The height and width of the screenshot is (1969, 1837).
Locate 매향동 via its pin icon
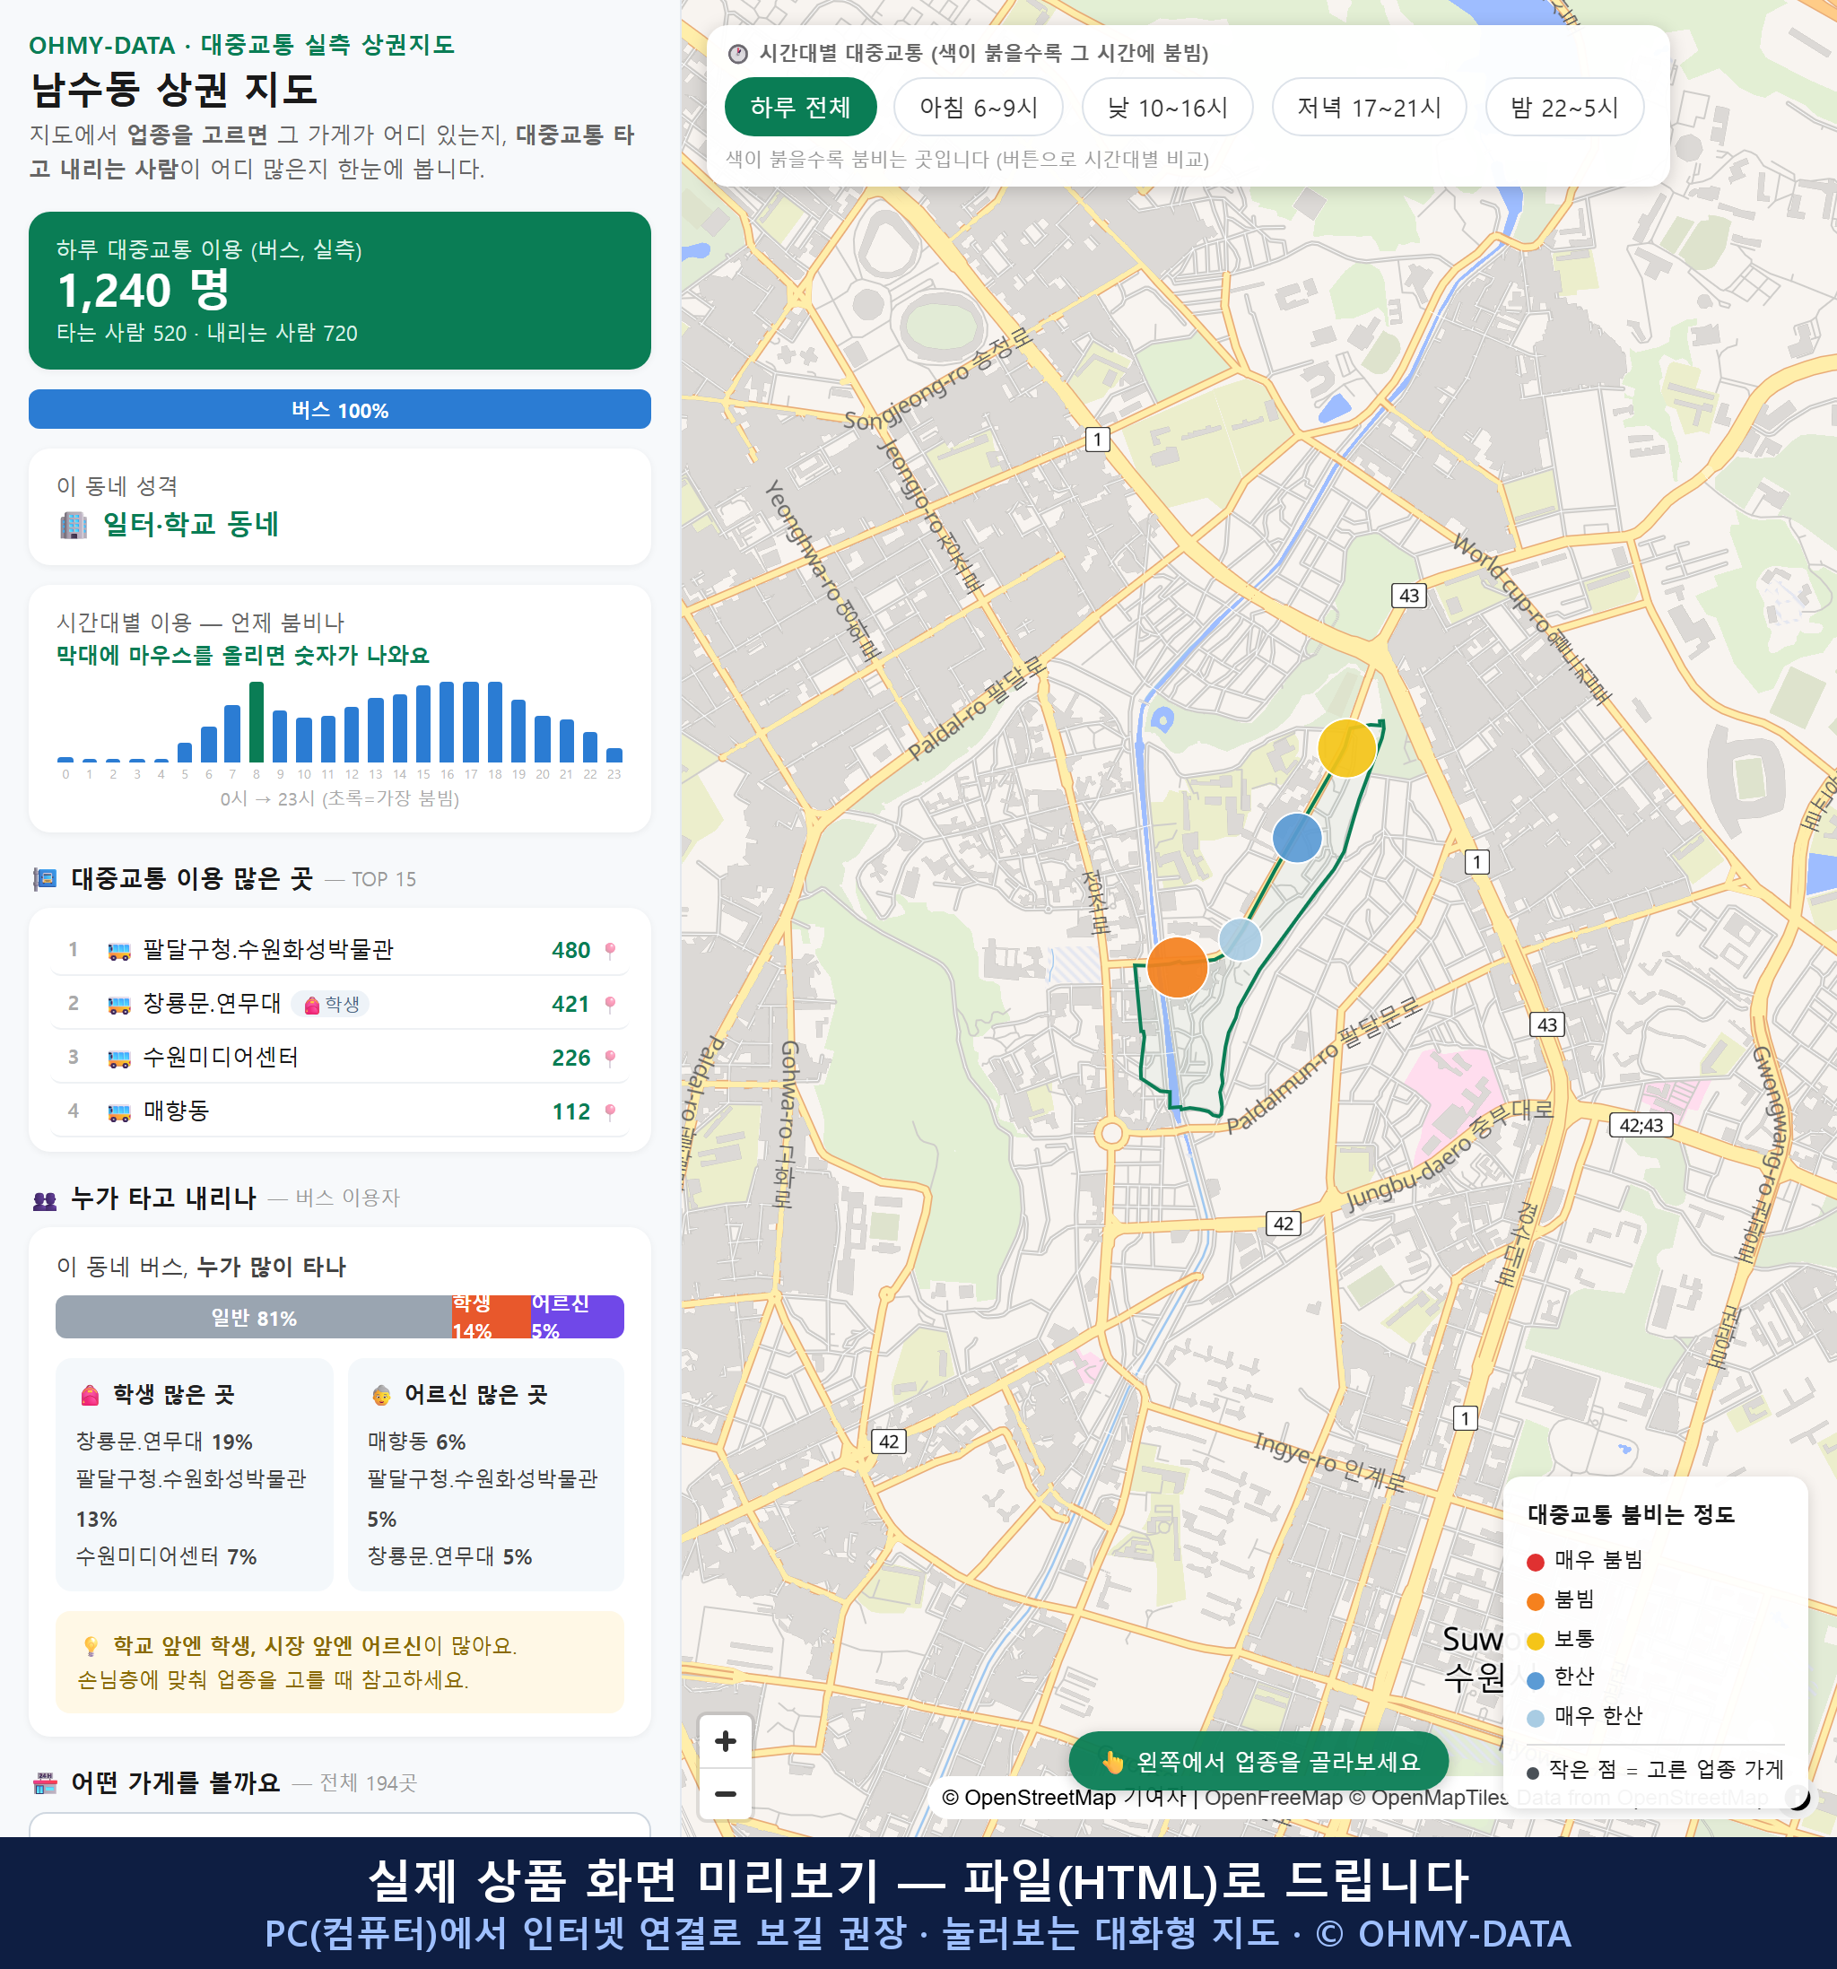coord(610,1111)
